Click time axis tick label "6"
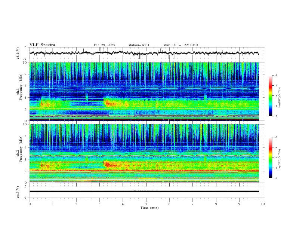Viewport: 296px width, 229px height. [x=169, y=204]
